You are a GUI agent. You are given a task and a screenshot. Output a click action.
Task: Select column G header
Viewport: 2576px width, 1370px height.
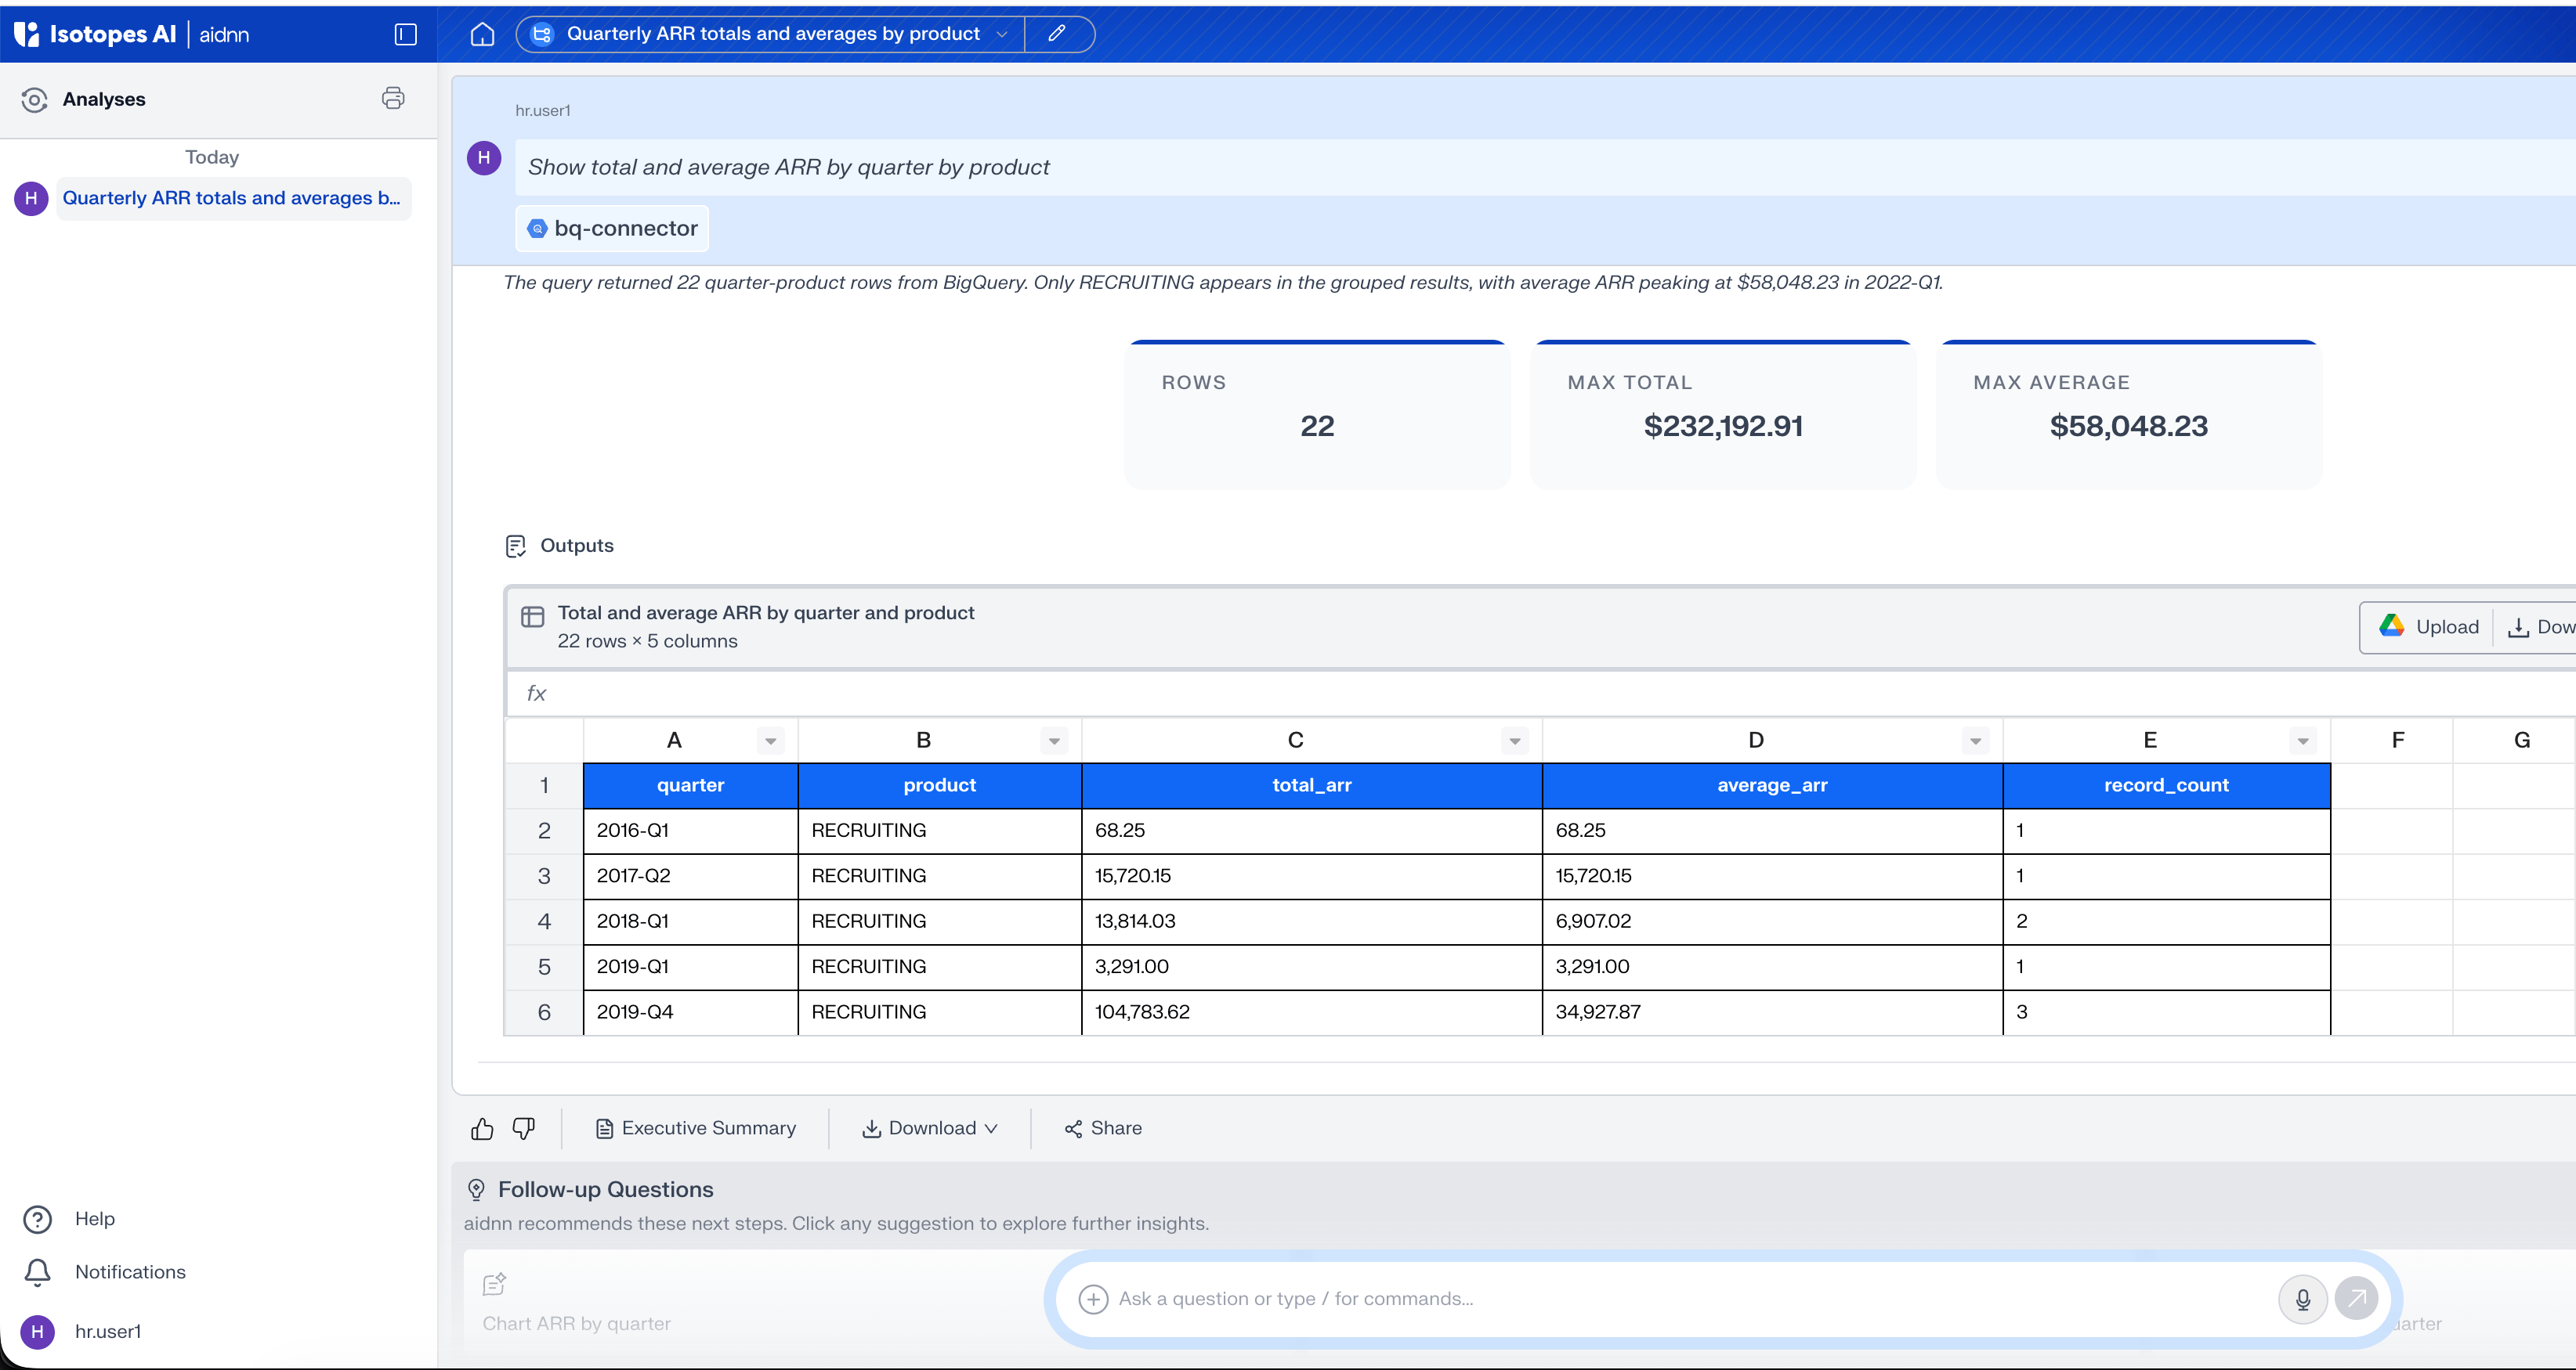[2514, 741]
